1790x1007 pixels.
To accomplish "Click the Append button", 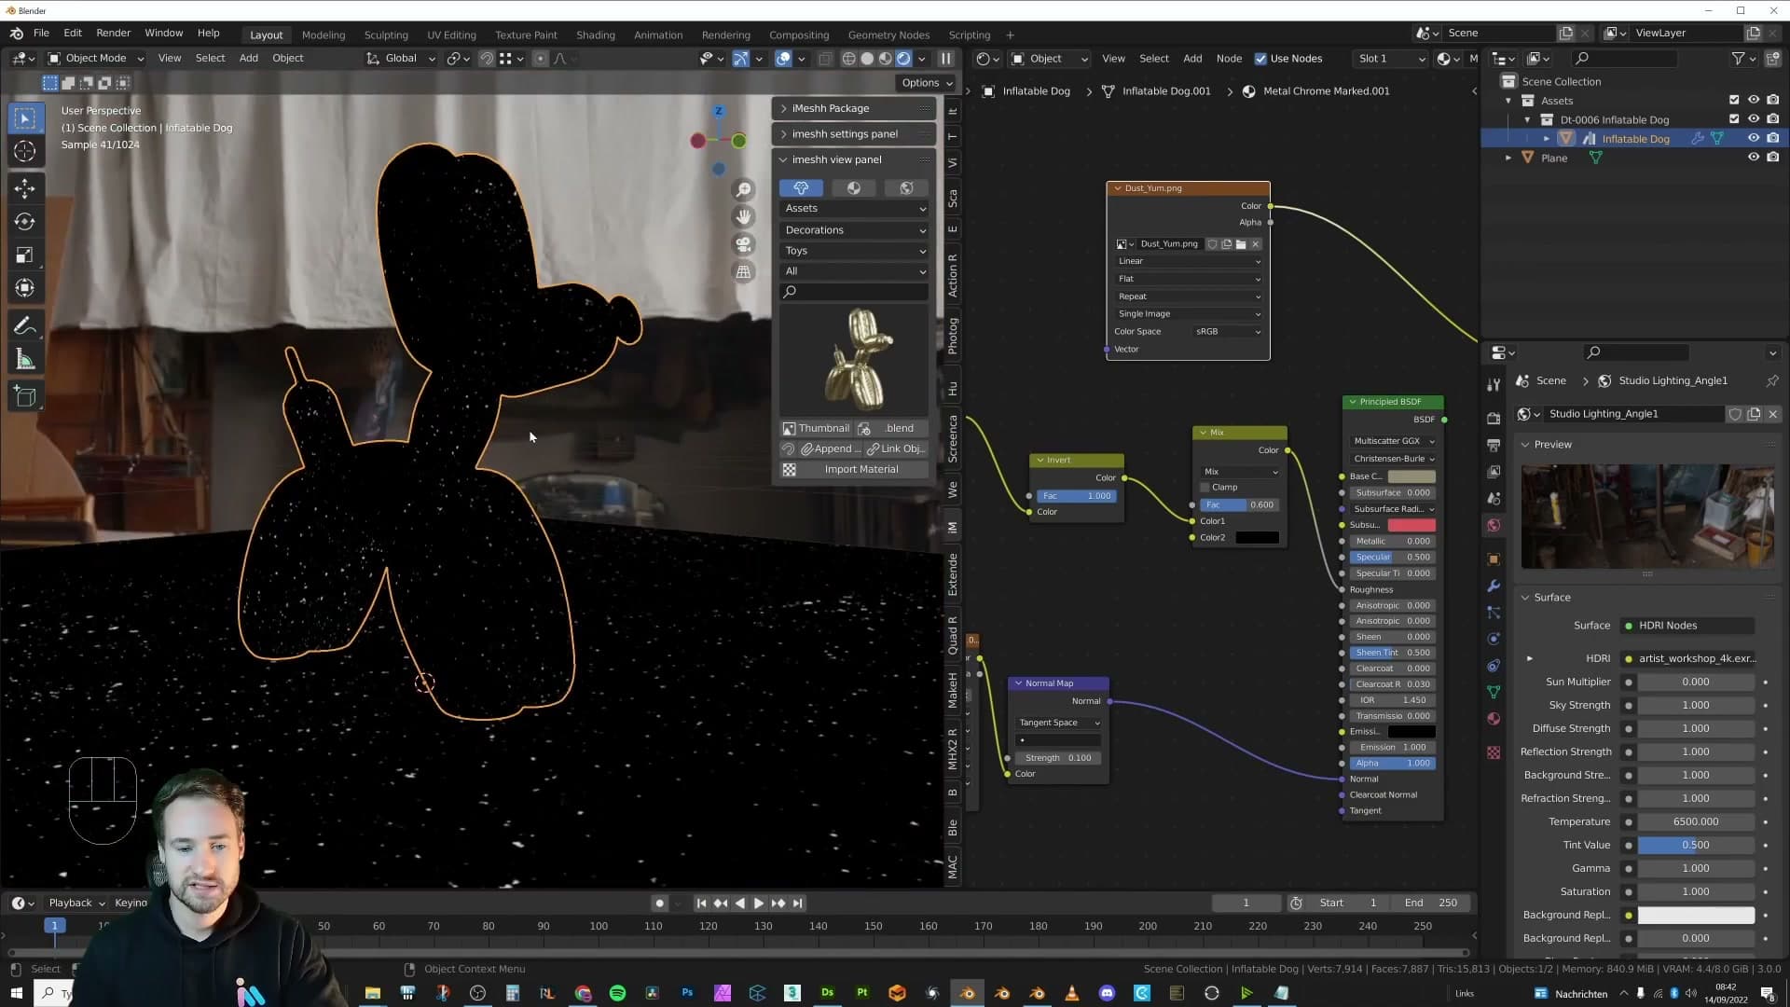I will coord(829,449).
